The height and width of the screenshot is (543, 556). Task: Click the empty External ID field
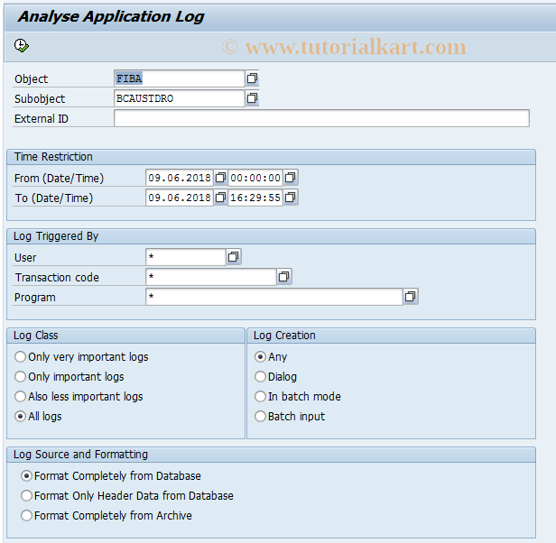point(321,118)
